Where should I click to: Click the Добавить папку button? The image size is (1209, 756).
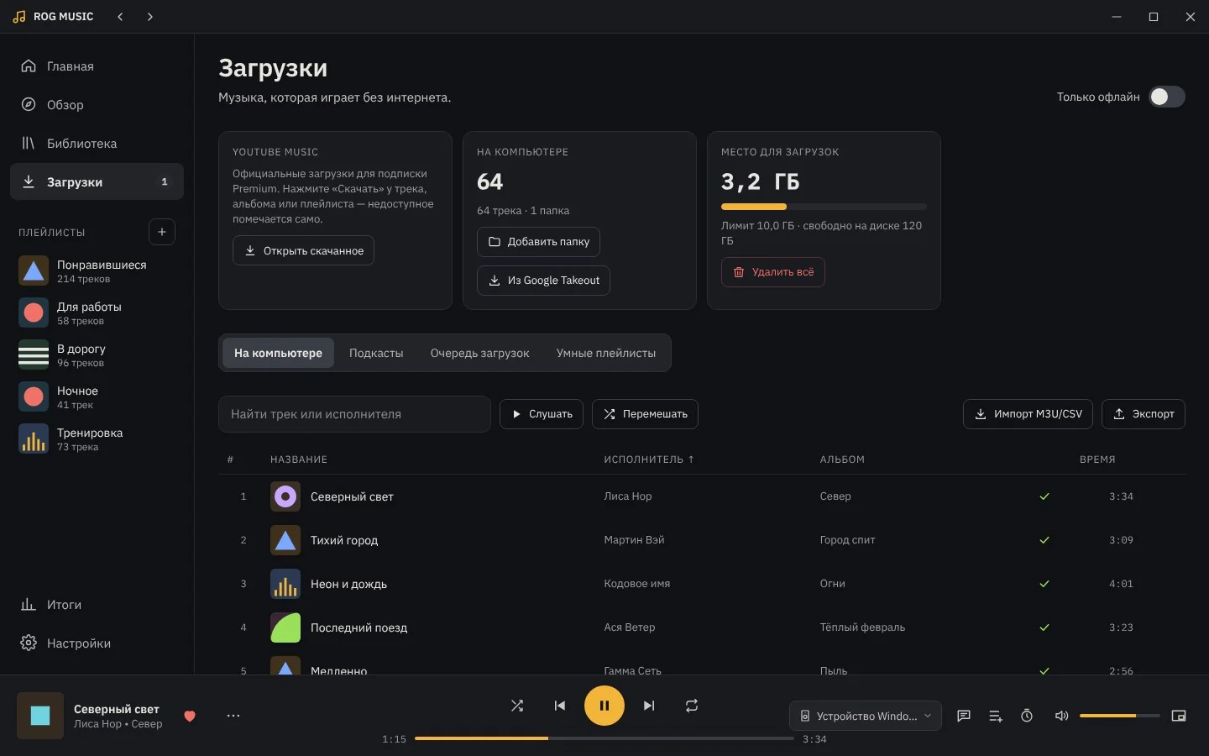point(538,242)
